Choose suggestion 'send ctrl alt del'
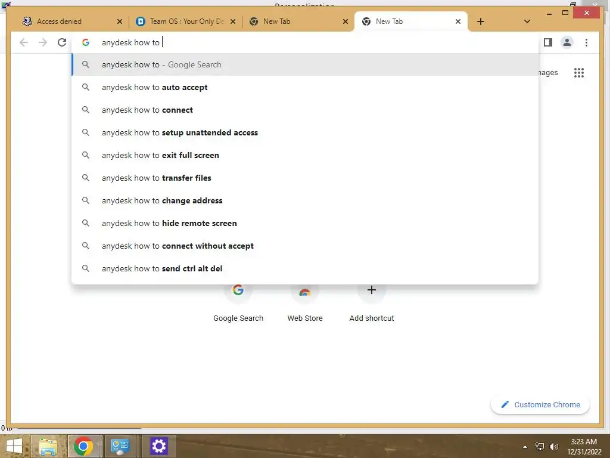 (x=305, y=268)
